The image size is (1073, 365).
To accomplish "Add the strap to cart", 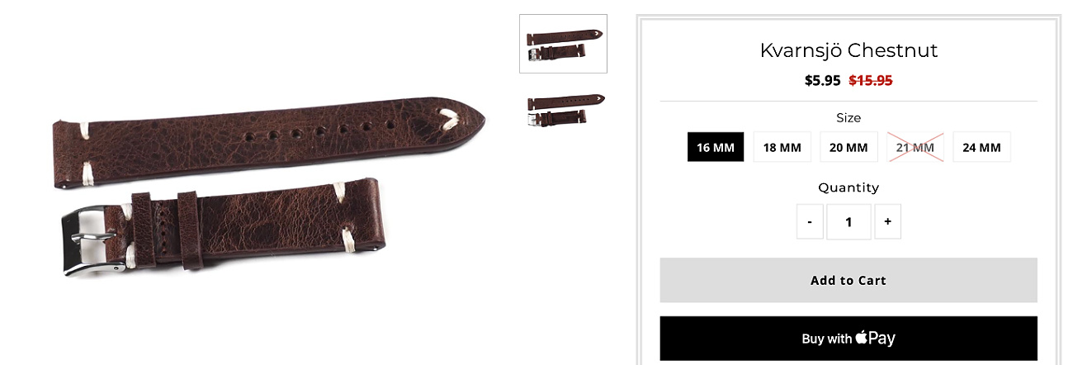I will tap(848, 280).
